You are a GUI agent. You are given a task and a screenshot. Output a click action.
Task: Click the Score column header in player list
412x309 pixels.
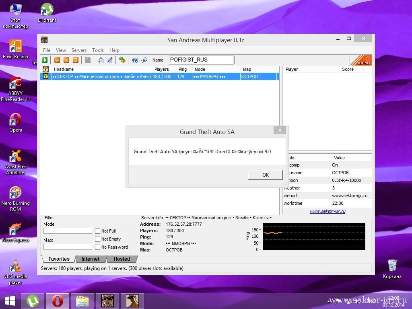351,69
